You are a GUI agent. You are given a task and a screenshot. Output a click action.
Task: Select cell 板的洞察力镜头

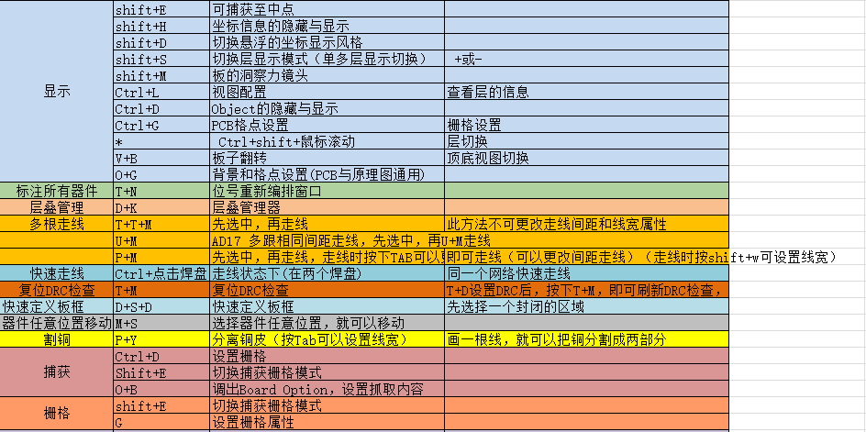pos(327,75)
